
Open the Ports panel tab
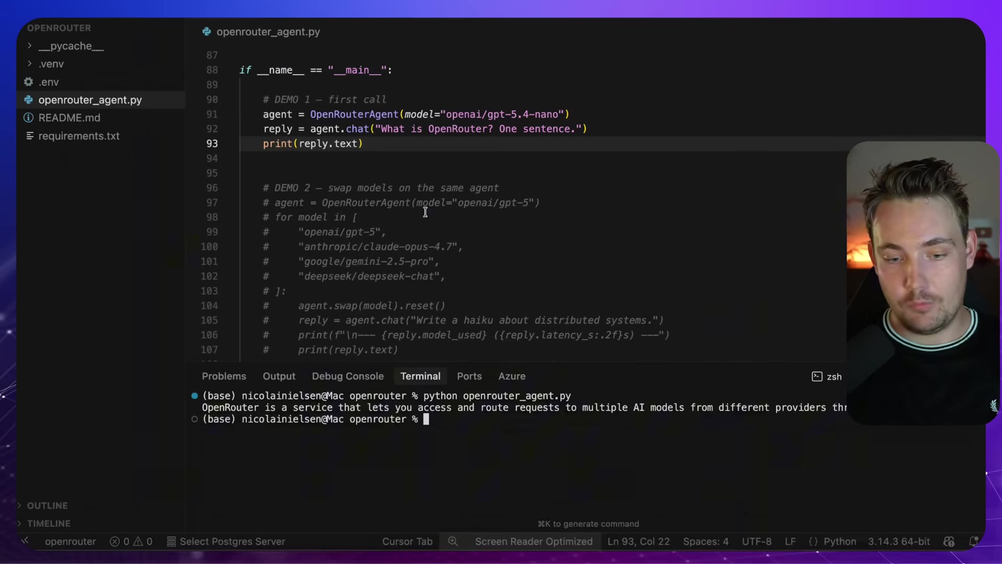pos(469,376)
